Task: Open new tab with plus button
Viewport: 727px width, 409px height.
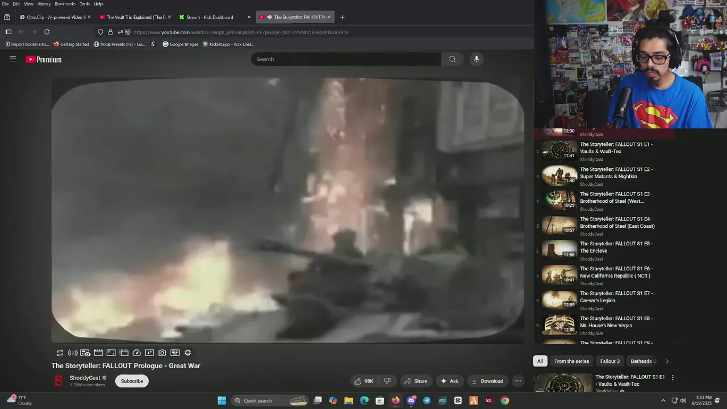Action: coord(342,17)
